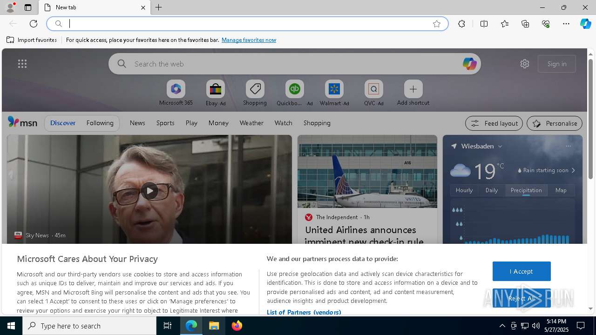Open the Feed layout options

pyautogui.click(x=494, y=123)
